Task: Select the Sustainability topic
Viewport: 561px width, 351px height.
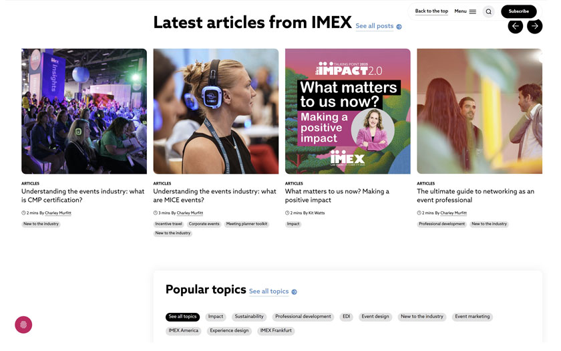Action: pyautogui.click(x=249, y=317)
